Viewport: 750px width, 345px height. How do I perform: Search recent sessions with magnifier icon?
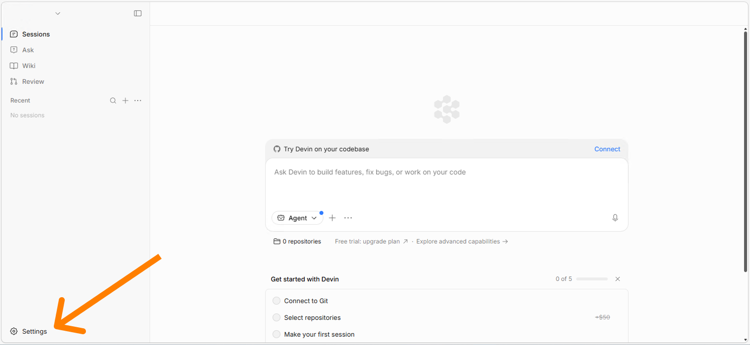click(x=113, y=101)
